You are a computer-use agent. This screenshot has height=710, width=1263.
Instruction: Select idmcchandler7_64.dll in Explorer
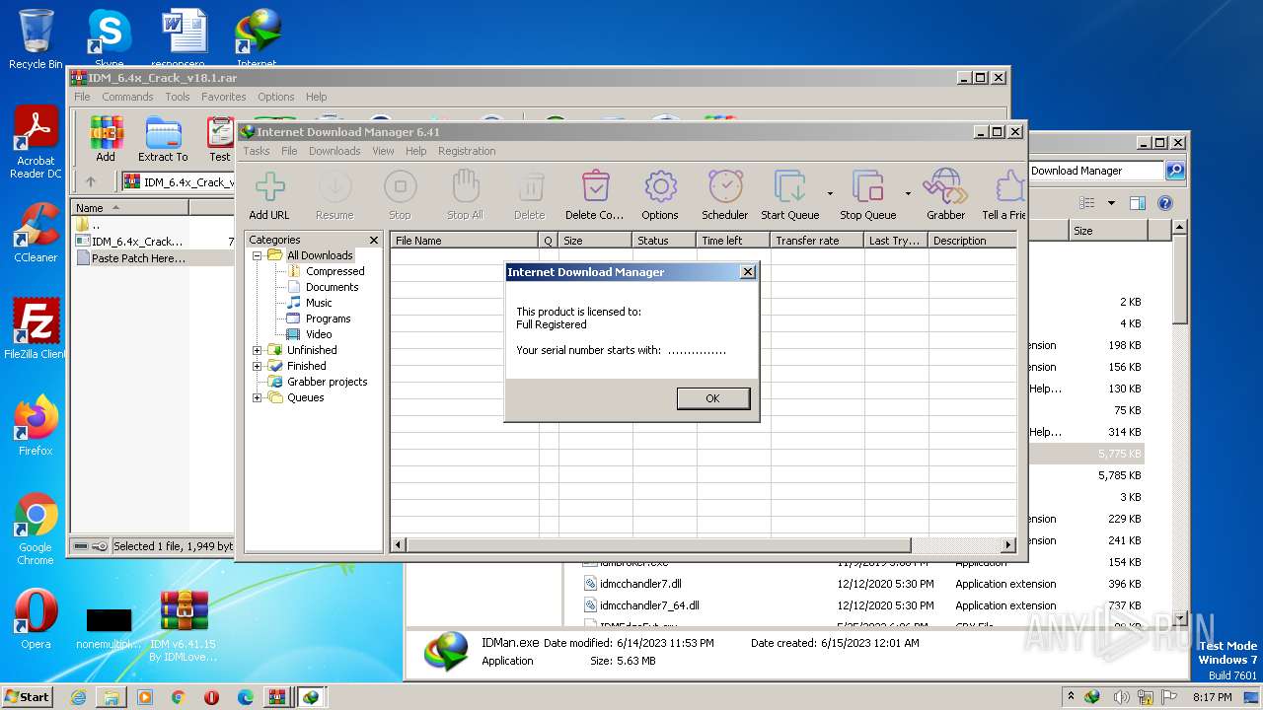(649, 605)
